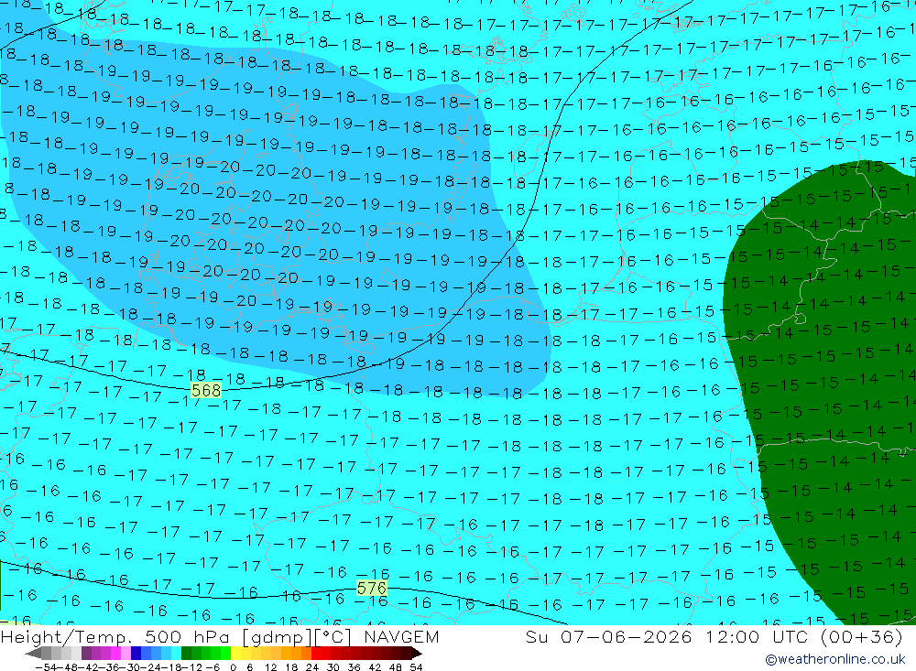Click the 576 height contour label
Viewport: 916px width, 671px height.
tap(372, 588)
